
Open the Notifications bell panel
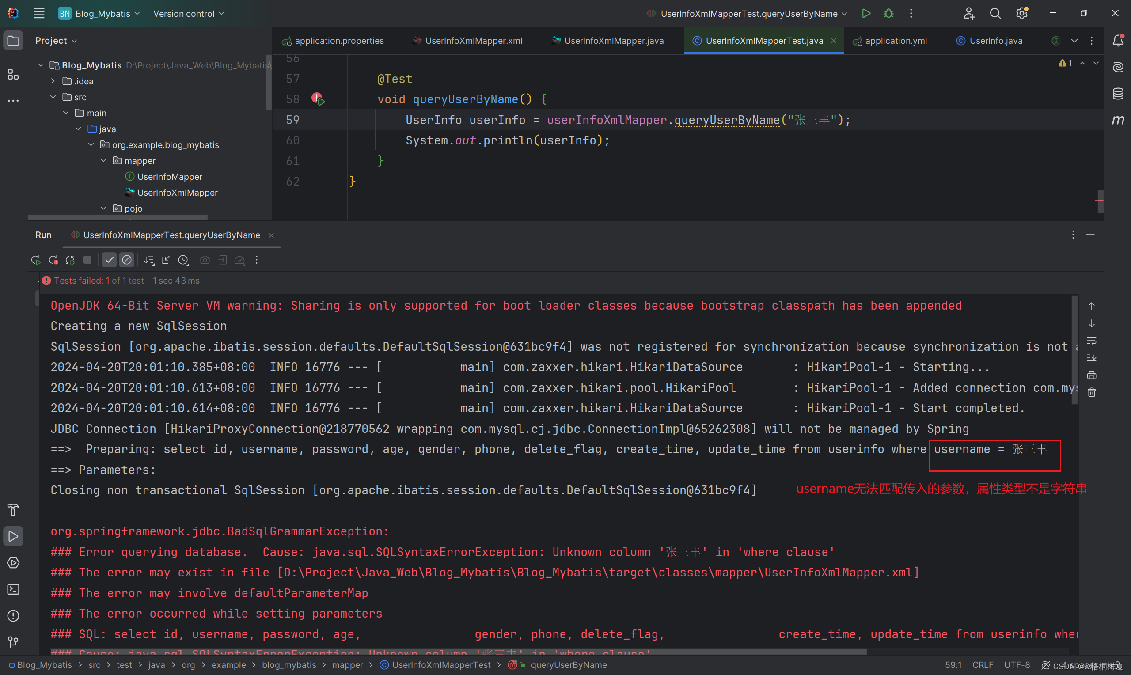click(1118, 41)
